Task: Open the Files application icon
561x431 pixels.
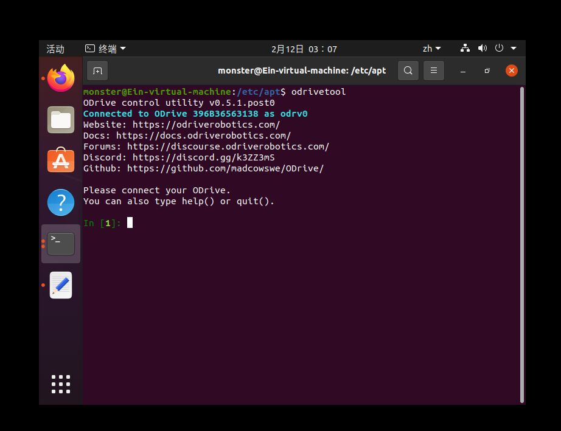Action: tap(60, 119)
